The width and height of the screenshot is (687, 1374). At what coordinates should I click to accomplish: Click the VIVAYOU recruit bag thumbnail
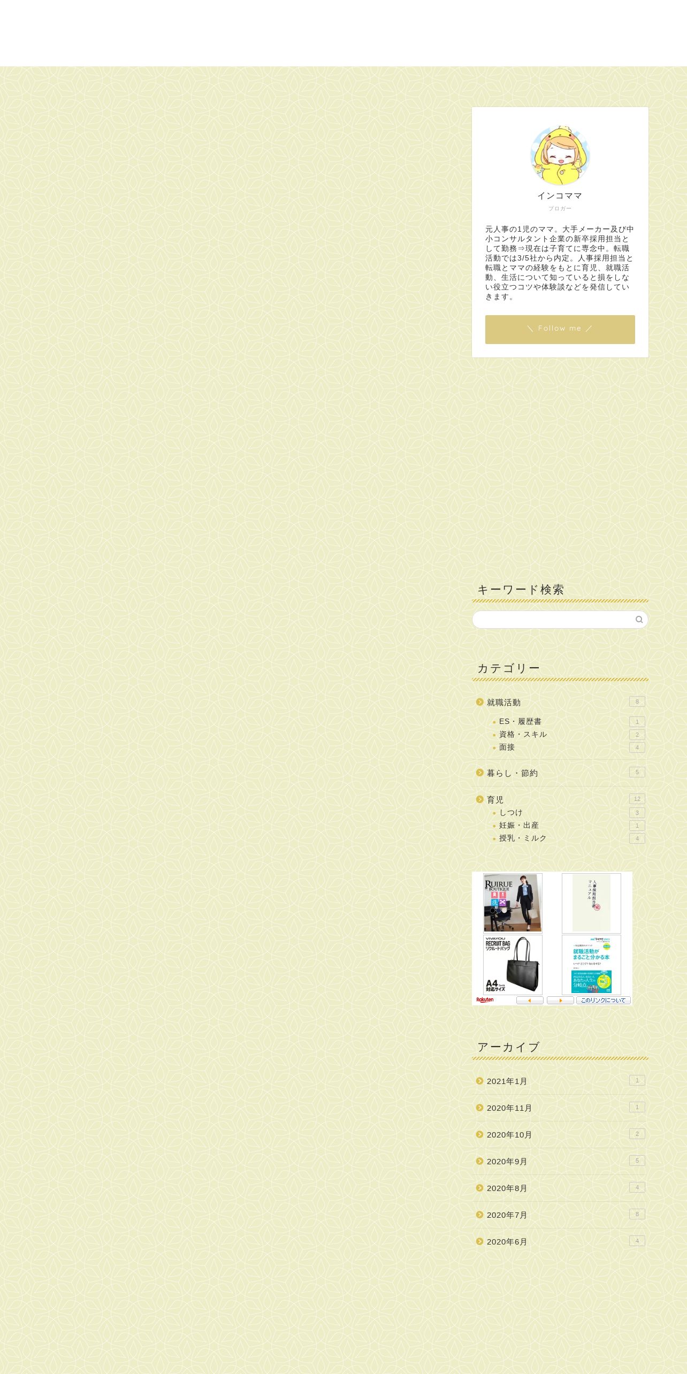tap(513, 965)
